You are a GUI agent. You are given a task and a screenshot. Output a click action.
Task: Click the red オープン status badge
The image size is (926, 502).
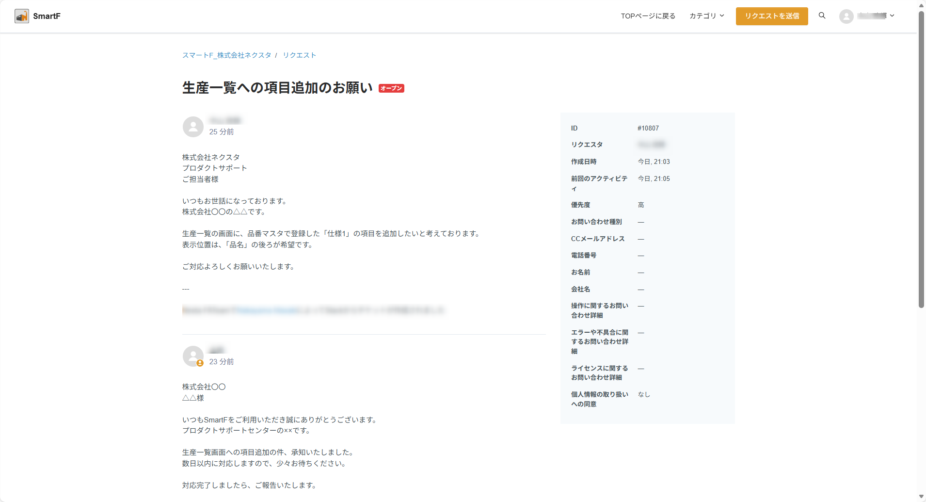click(391, 88)
